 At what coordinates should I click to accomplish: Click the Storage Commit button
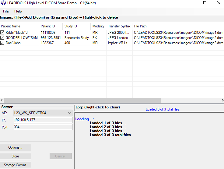[x=15, y=165]
